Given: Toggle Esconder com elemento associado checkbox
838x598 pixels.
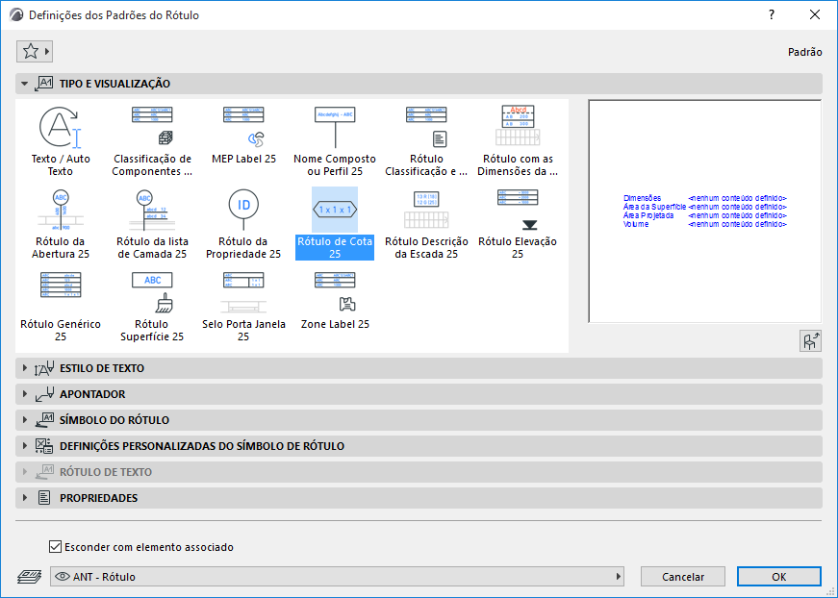Looking at the screenshot, I should click(x=55, y=547).
